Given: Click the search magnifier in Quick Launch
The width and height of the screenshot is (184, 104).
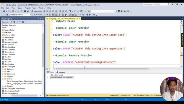Looking at the screenshot, I should coord(168,4).
